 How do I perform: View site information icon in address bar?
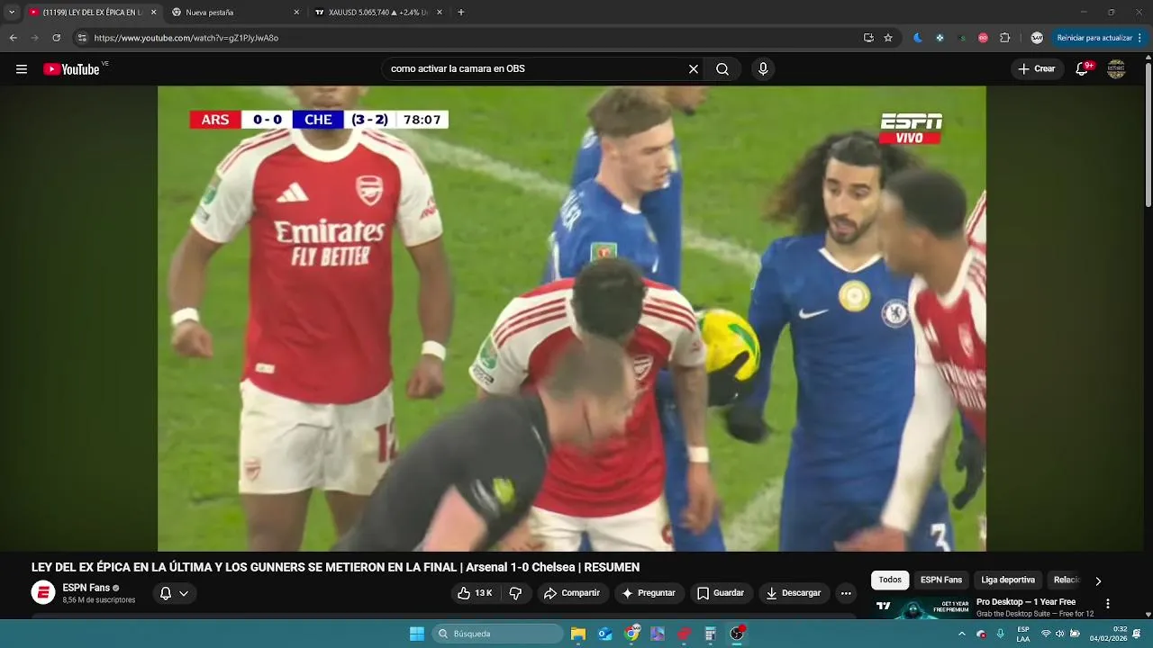[x=82, y=38]
